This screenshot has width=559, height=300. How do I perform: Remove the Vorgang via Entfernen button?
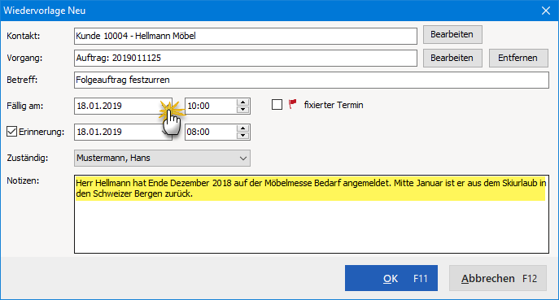(x=518, y=58)
